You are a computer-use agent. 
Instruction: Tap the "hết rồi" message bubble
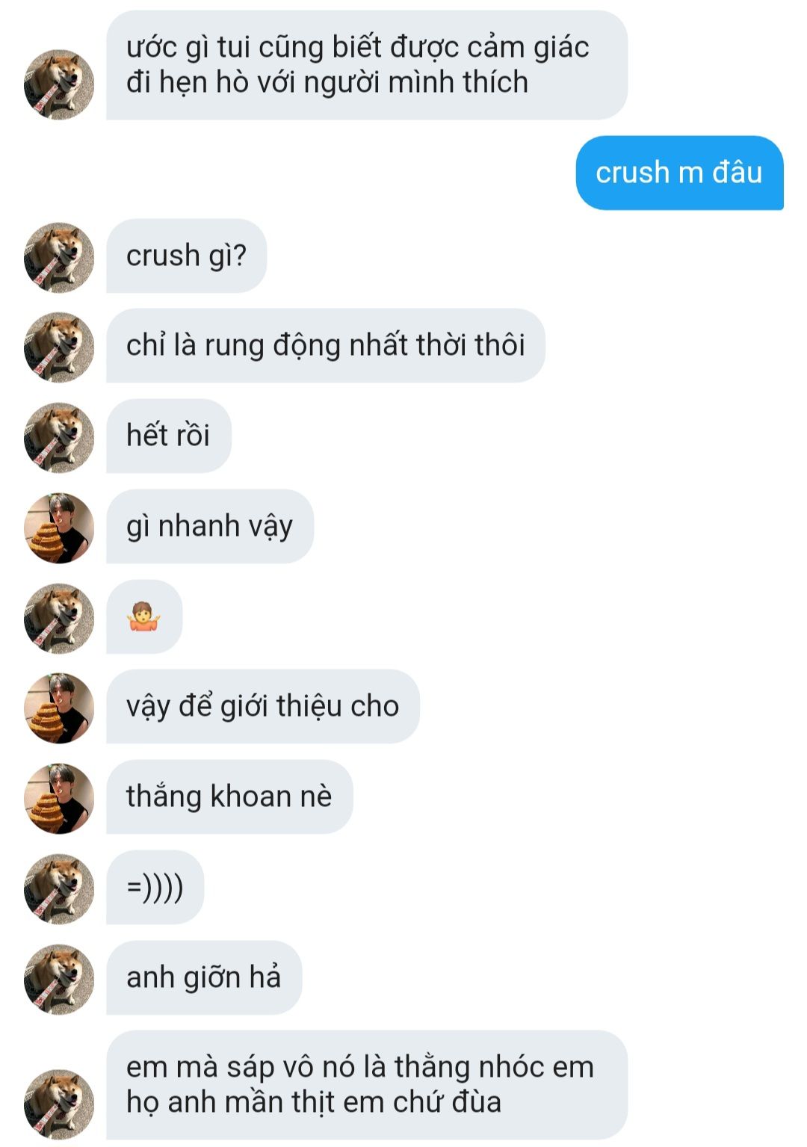click(168, 436)
